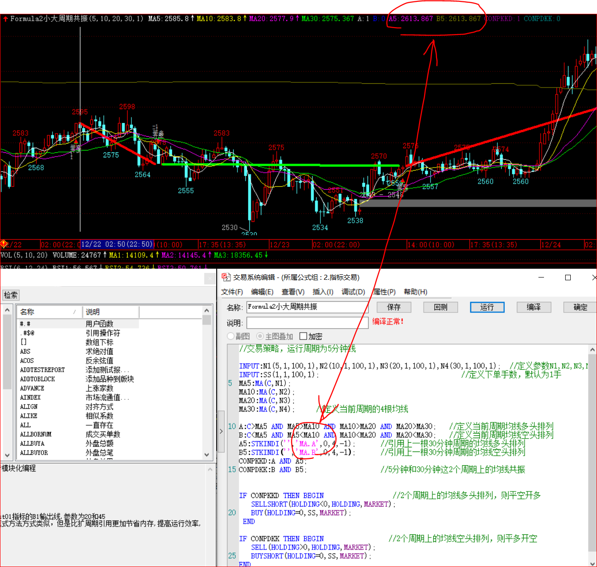597x567 pixels.
Task: Click the MA20 value in chart header
Action: pos(274,18)
